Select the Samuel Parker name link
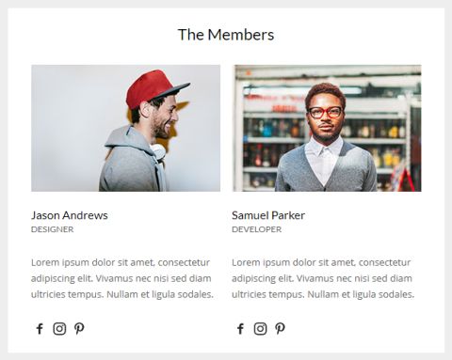The height and width of the screenshot is (360, 452). (x=268, y=215)
